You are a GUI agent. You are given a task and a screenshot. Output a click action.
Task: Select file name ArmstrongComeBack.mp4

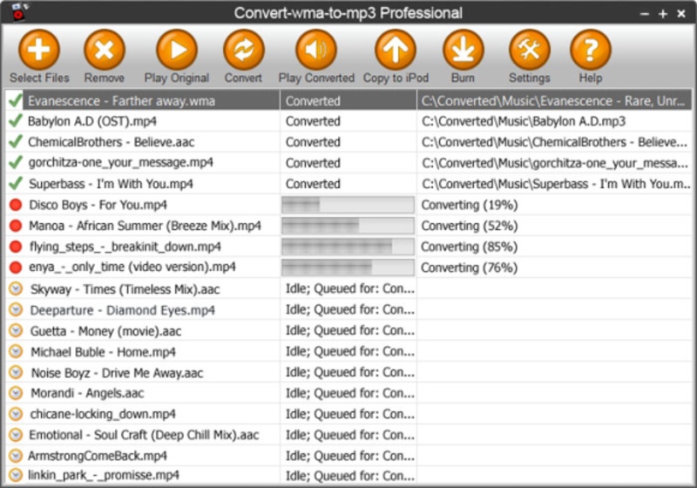pyautogui.click(x=98, y=456)
